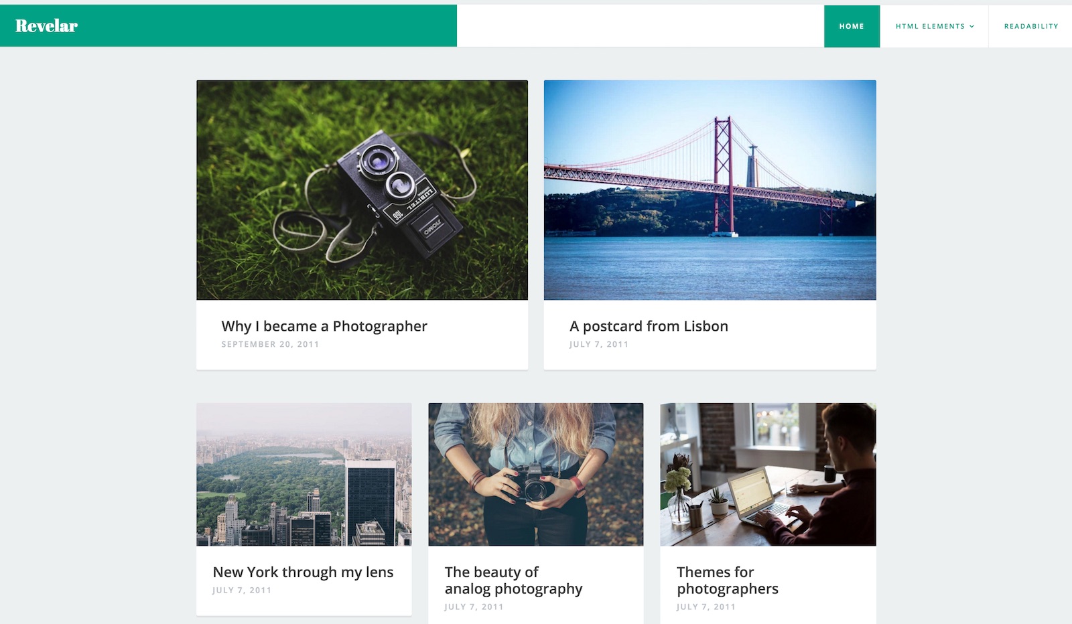Open the HTML Elements menu item

(x=930, y=26)
